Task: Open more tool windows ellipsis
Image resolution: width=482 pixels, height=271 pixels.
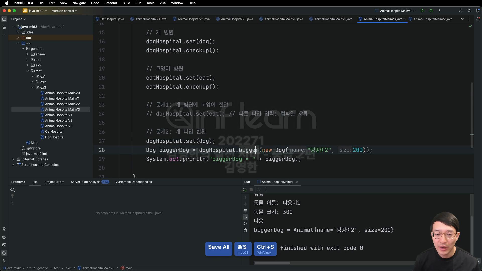Action: click(4, 35)
